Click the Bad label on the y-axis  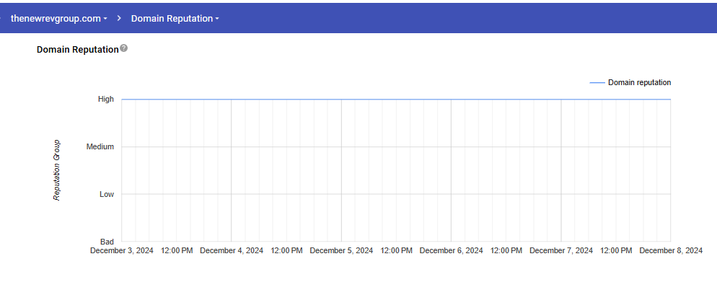106,242
